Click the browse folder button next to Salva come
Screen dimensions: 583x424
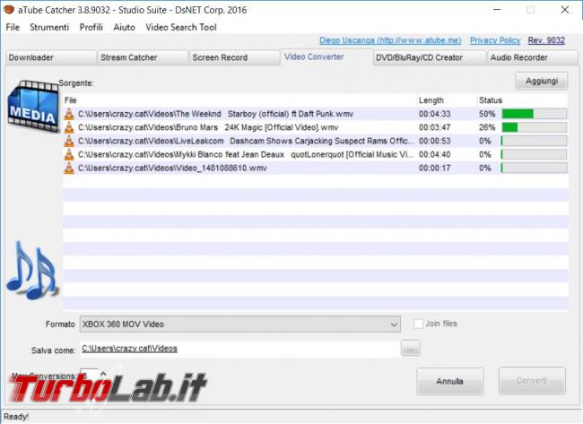[411, 349]
